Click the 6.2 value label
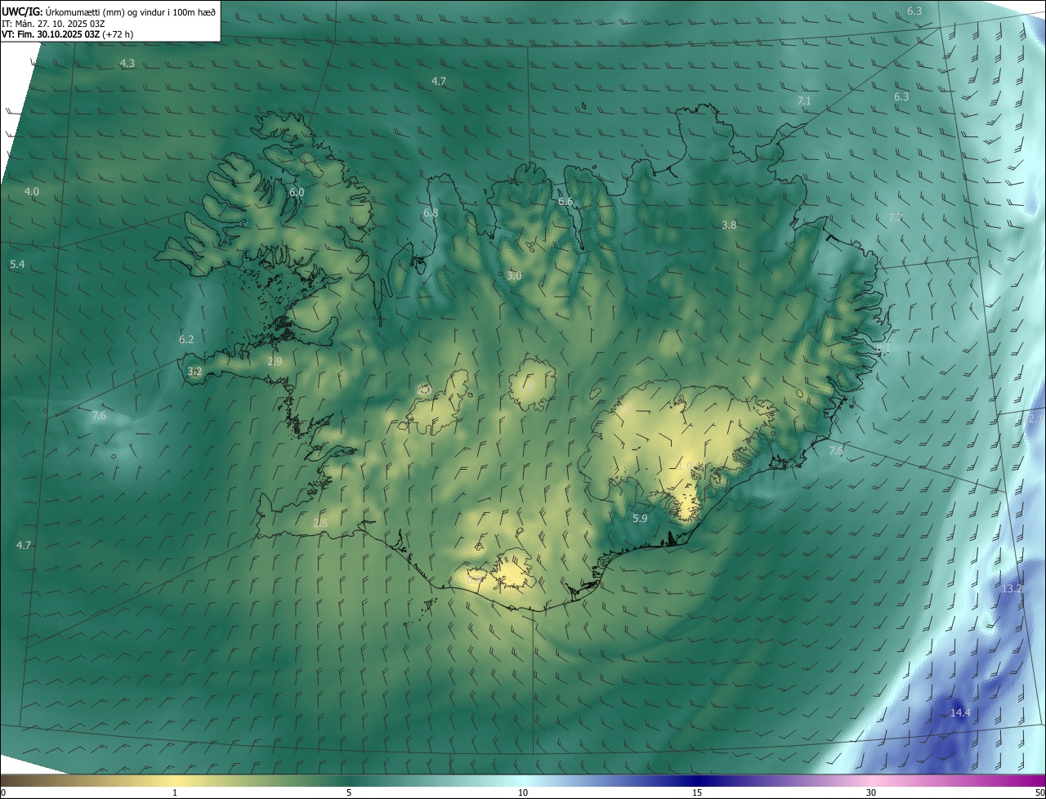Image resolution: width=1046 pixels, height=799 pixels. tap(186, 339)
